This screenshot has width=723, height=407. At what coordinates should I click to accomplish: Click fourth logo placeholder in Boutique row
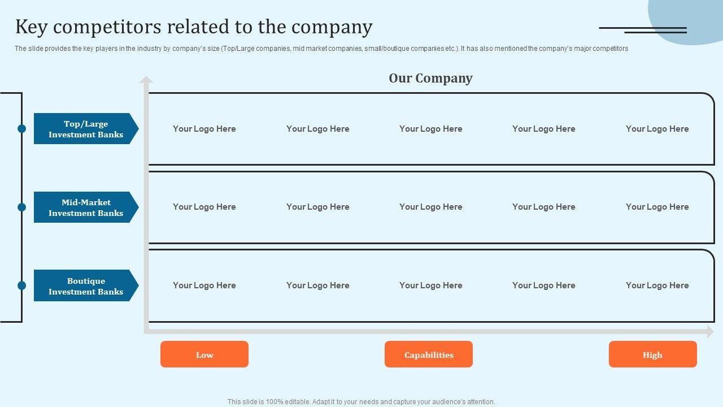click(543, 285)
